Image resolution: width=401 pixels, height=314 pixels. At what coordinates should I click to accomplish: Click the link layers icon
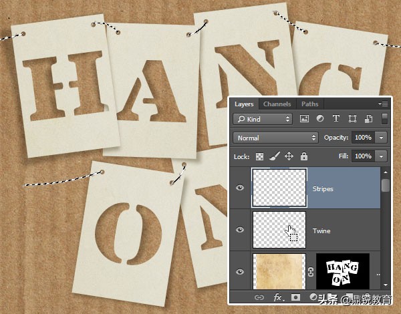click(258, 296)
